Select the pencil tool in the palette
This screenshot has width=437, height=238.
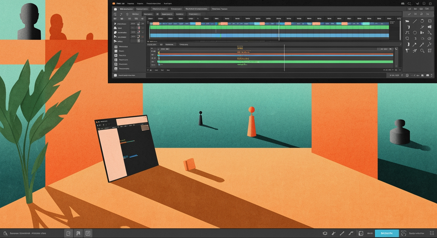click(422, 44)
